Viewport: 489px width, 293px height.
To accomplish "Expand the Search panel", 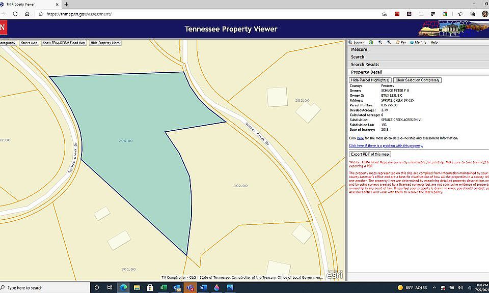I will tap(418, 57).
